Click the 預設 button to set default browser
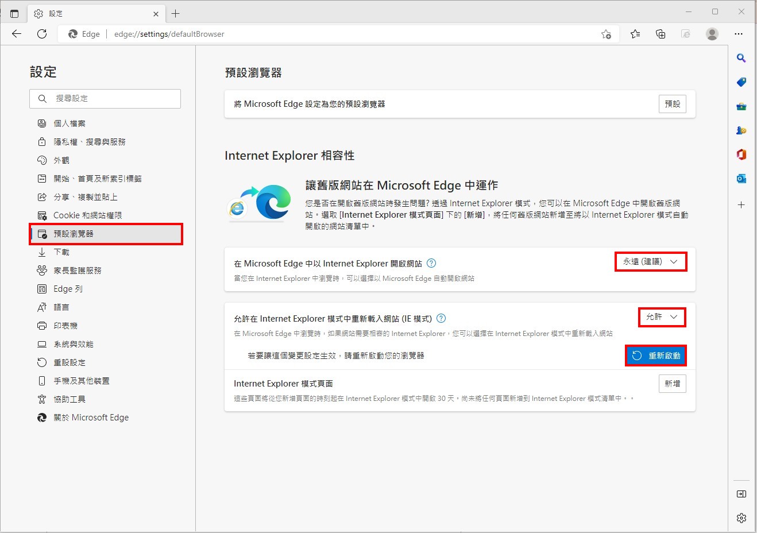The height and width of the screenshot is (533, 757). coord(672,104)
